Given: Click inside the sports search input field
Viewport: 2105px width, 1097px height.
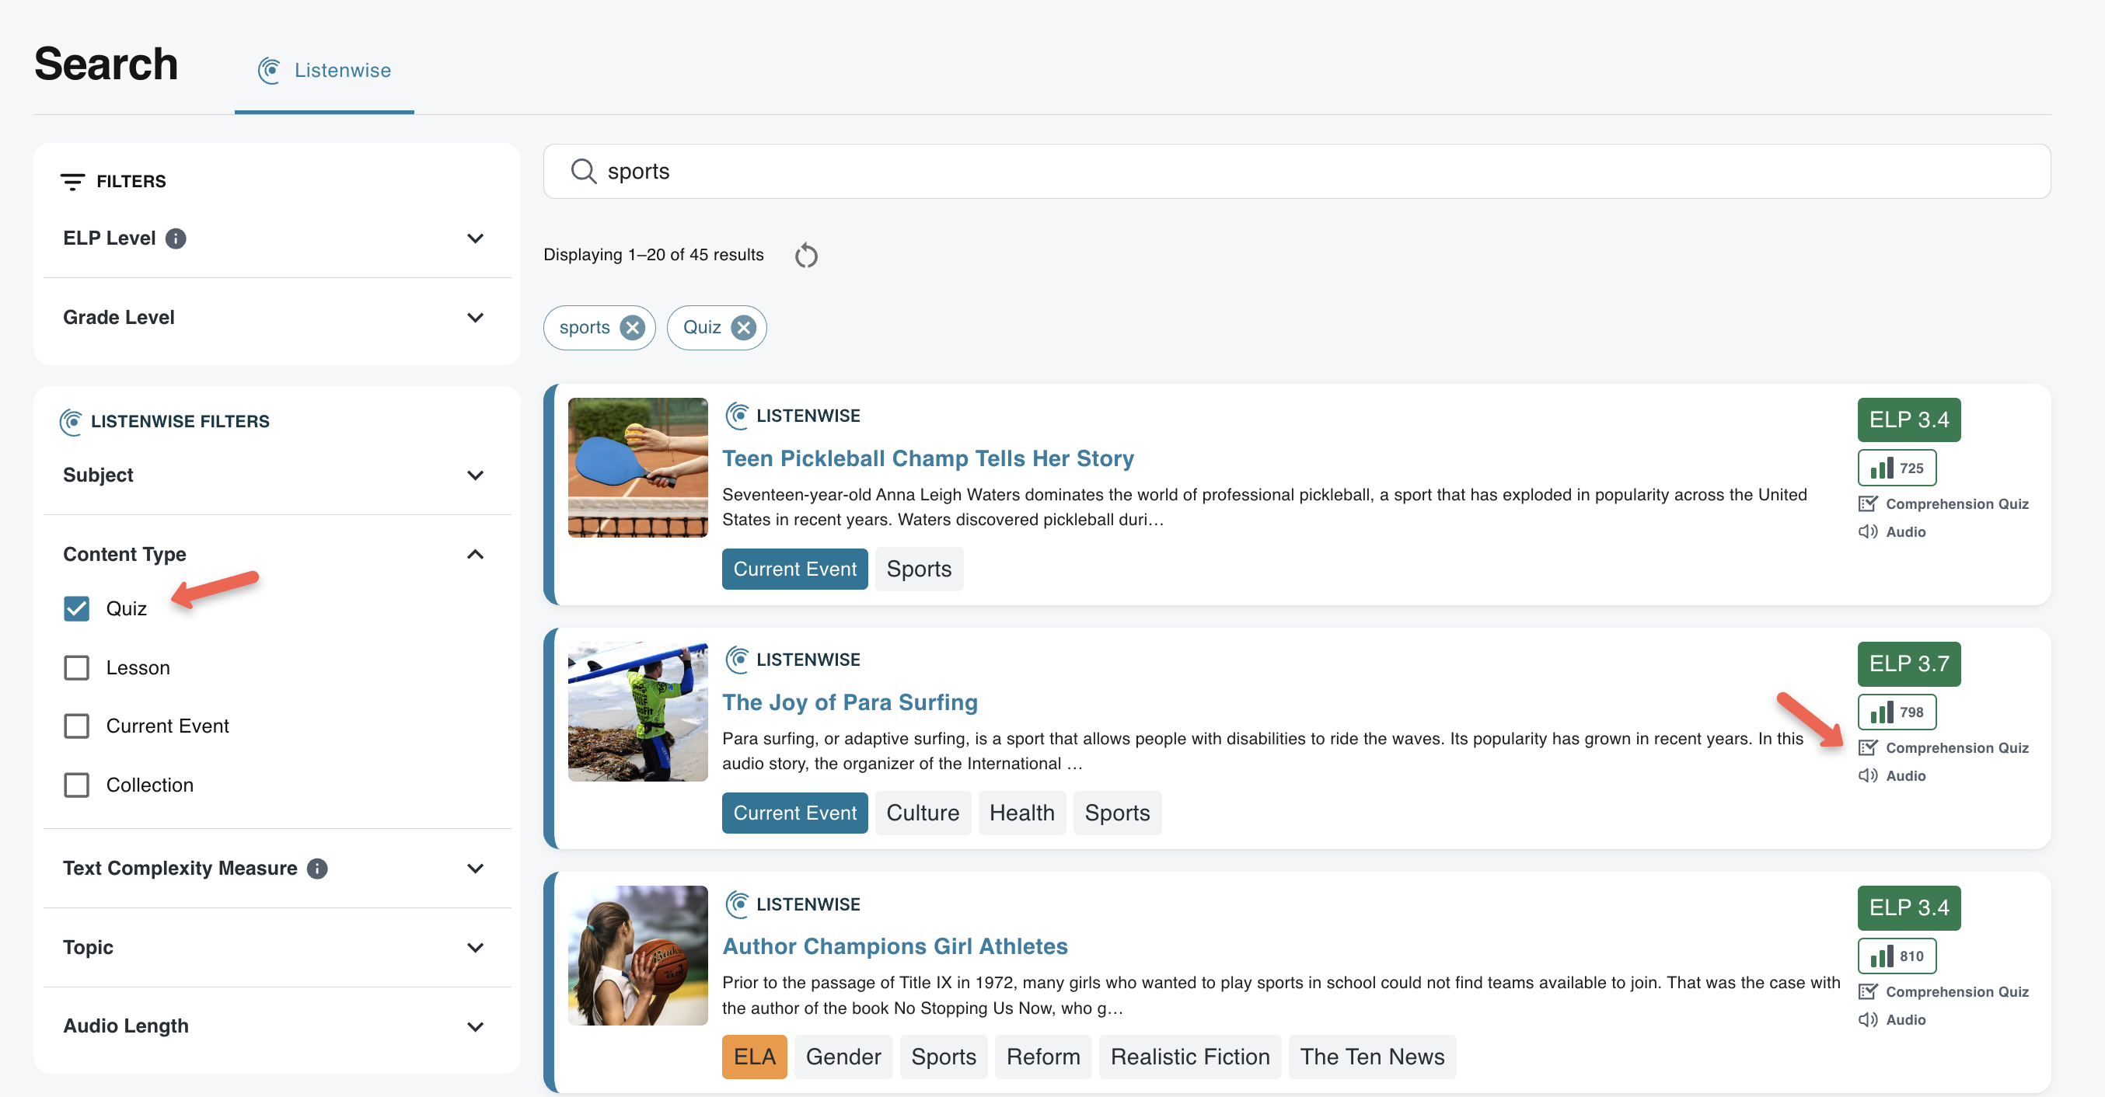Looking at the screenshot, I should coord(980,172).
